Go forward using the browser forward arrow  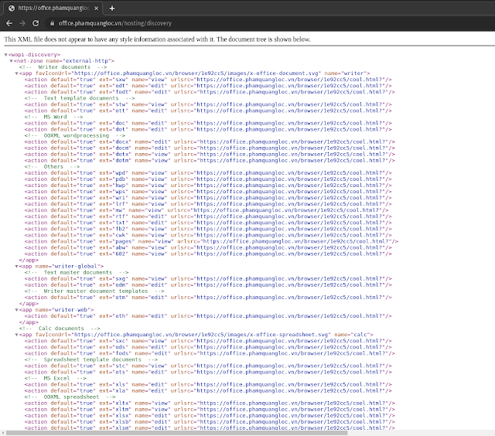click(22, 23)
